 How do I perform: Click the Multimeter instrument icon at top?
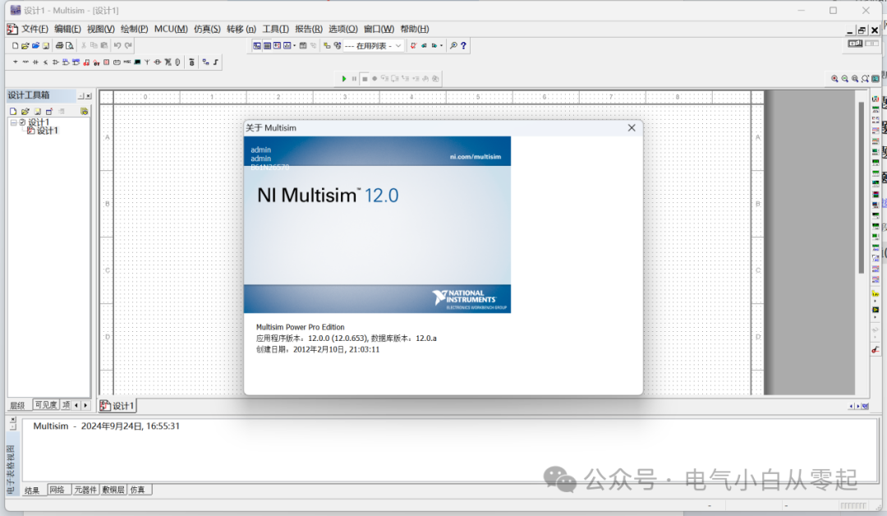(x=876, y=99)
